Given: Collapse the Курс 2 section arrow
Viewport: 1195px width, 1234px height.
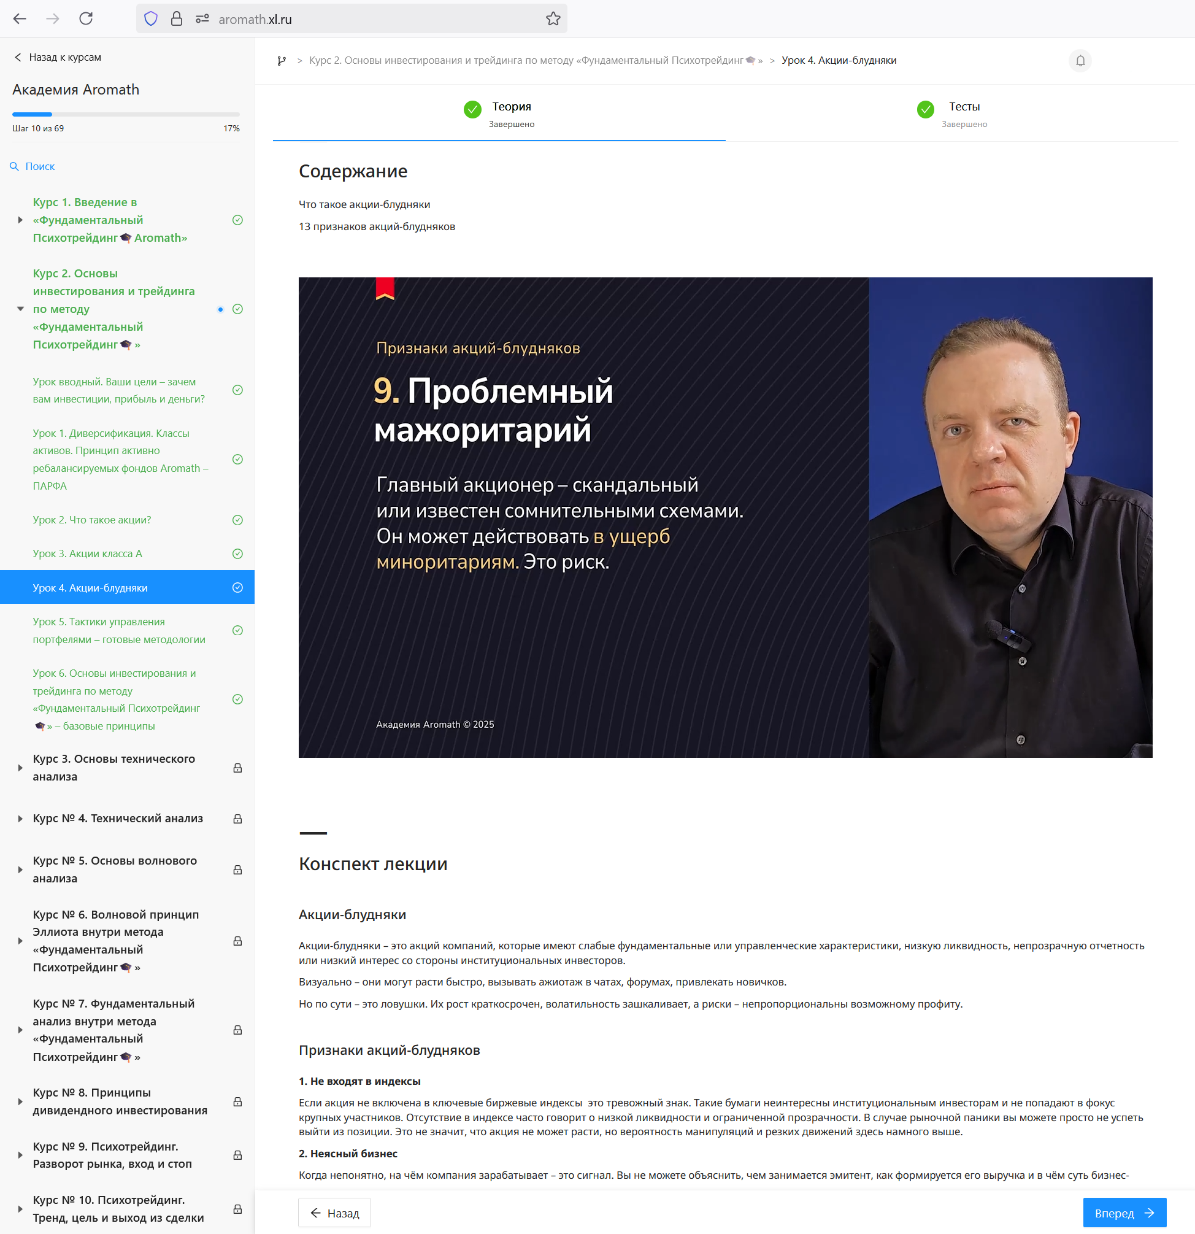Looking at the screenshot, I should click(x=20, y=309).
